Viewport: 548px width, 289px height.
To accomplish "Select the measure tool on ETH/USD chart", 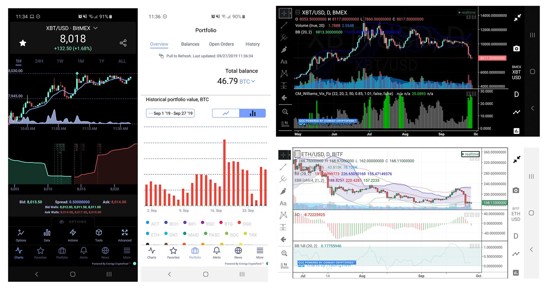I will pyautogui.click(x=284, y=227).
